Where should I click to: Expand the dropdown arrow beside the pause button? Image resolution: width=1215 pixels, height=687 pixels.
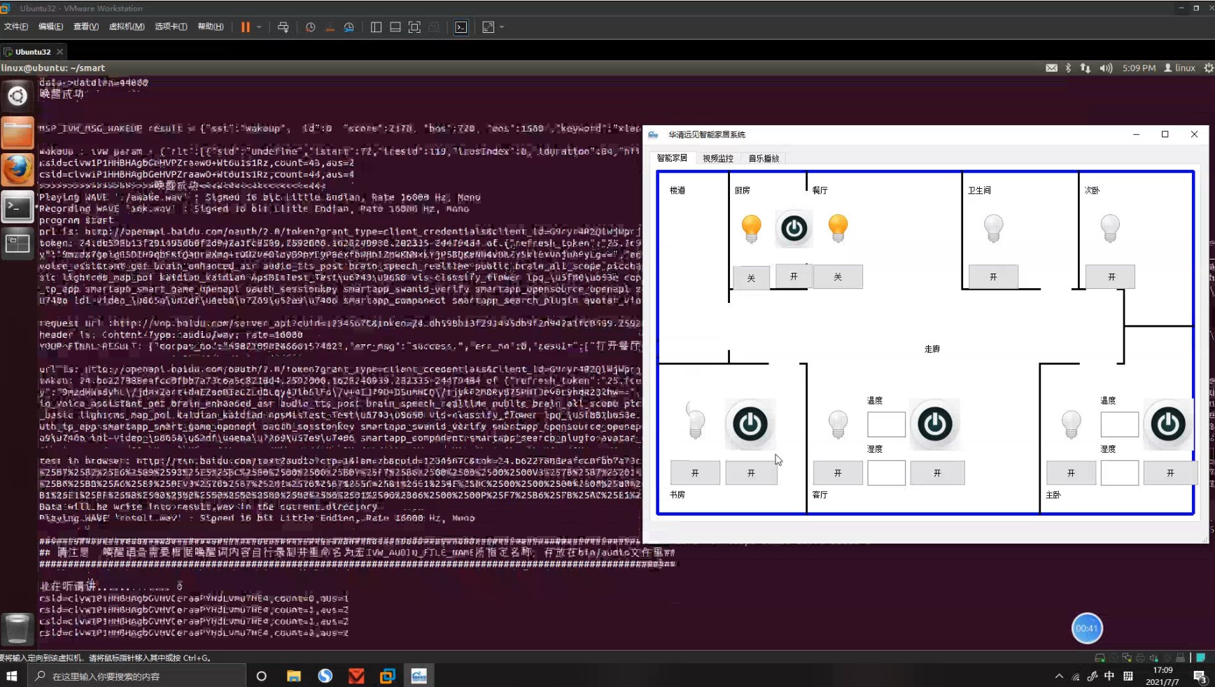click(259, 27)
